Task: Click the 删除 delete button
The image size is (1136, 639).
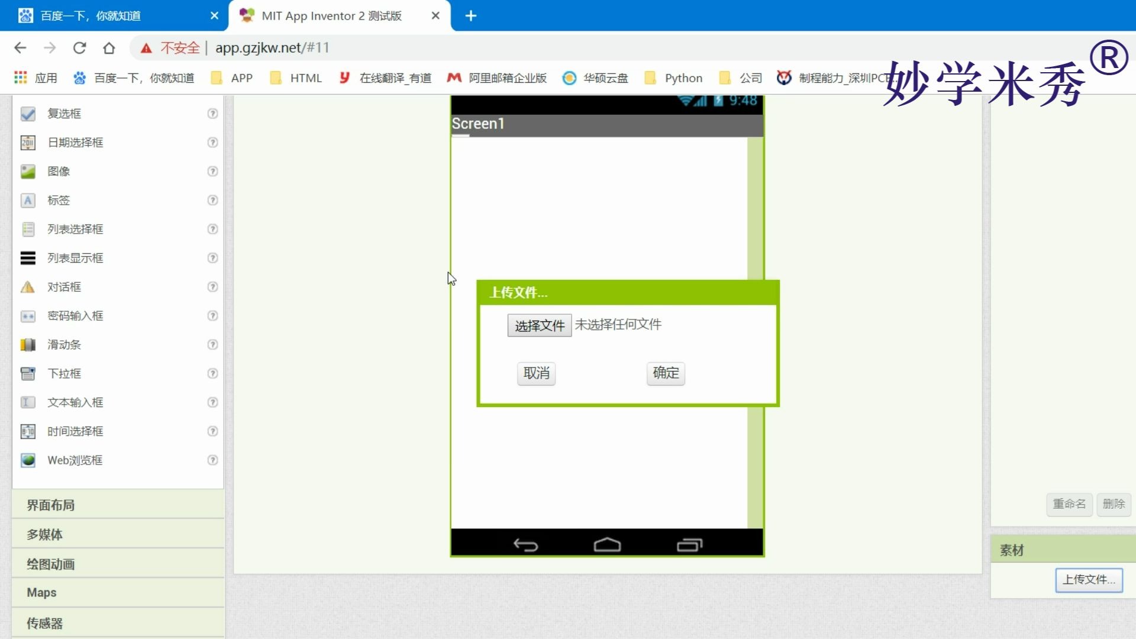Action: click(1114, 504)
